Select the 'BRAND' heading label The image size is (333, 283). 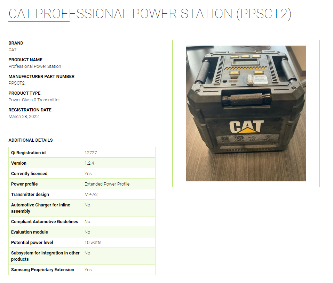click(16, 43)
